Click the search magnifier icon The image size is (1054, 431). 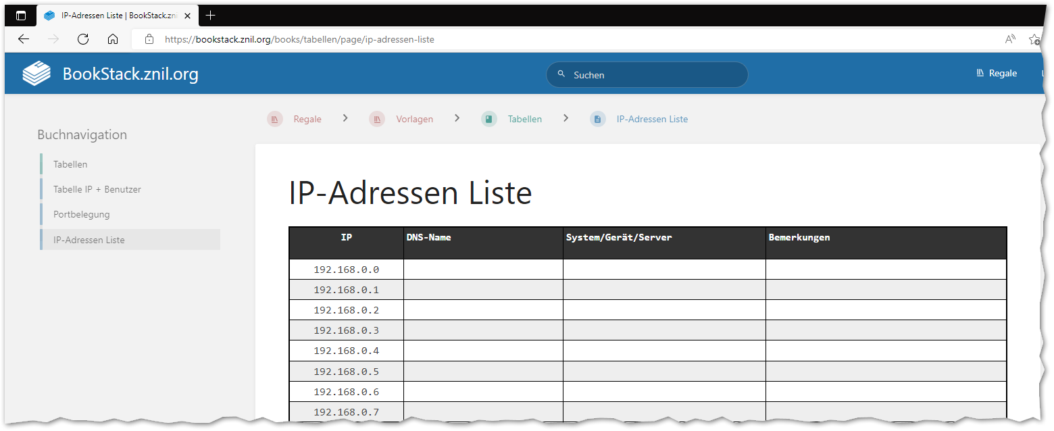561,74
